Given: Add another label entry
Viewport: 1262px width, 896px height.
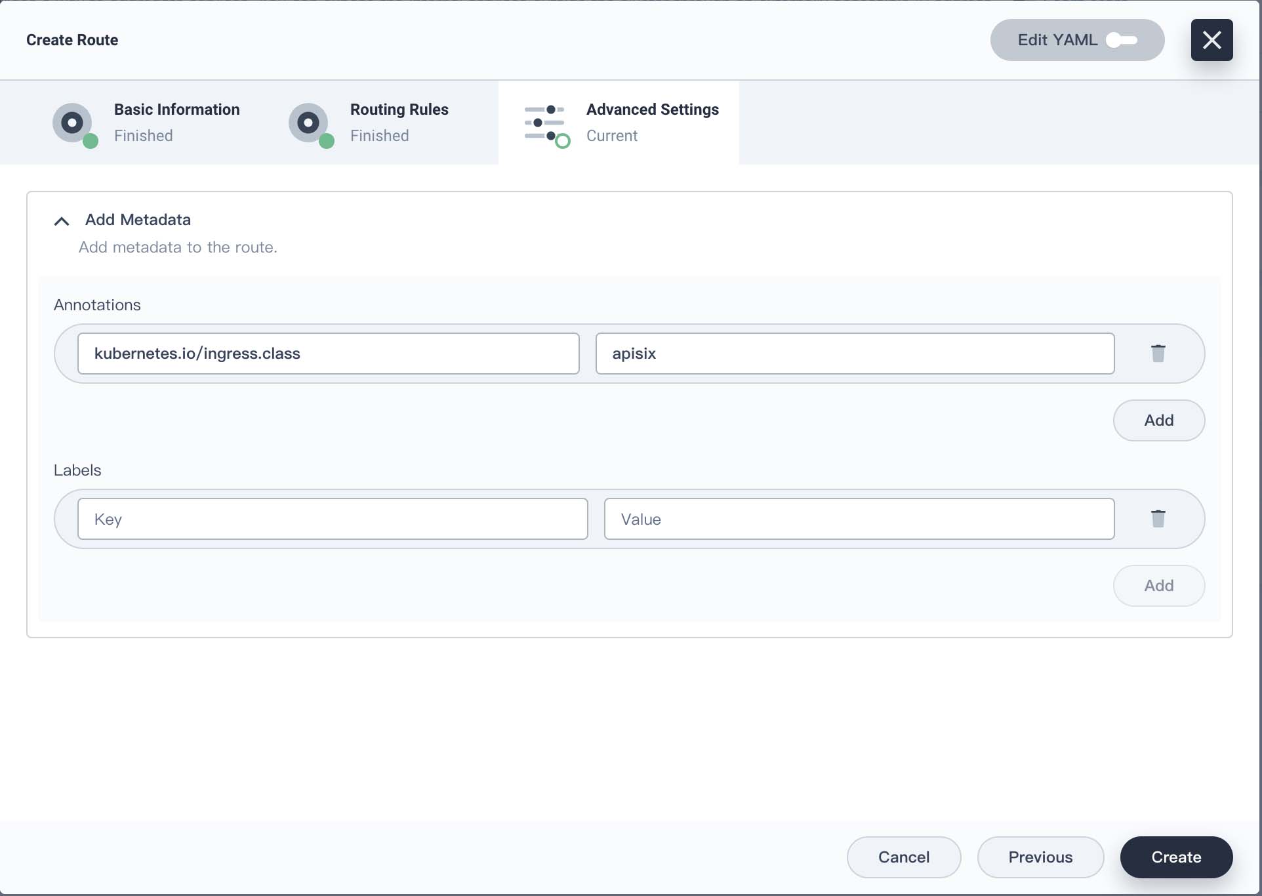Looking at the screenshot, I should (x=1158, y=586).
